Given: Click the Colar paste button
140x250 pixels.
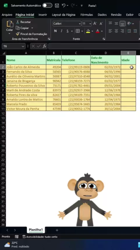Looking at the screenshot, I should [10, 27].
